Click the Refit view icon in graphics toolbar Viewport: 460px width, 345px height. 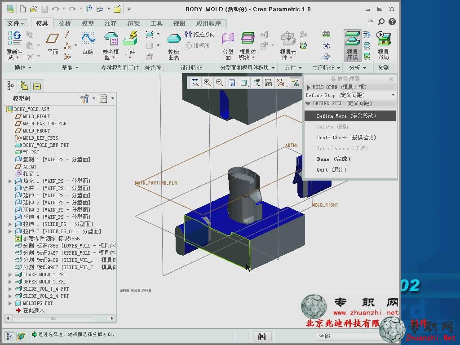tap(195, 83)
